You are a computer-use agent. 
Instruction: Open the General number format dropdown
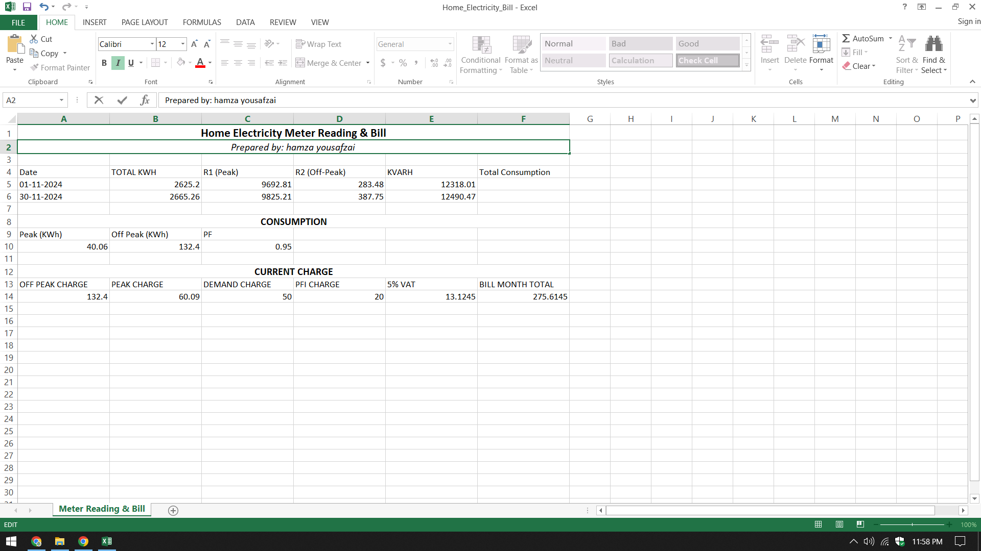[450, 44]
